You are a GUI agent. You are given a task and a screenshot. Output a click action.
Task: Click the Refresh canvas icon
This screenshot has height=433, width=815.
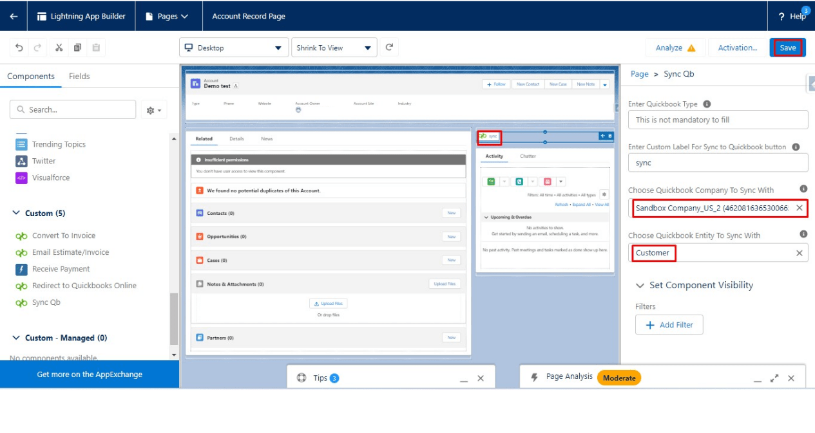389,48
